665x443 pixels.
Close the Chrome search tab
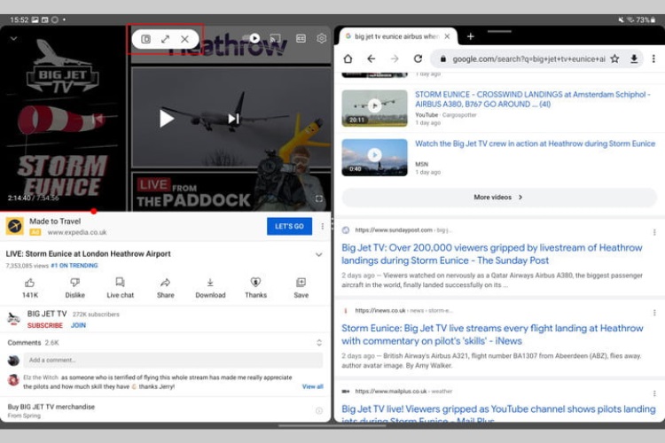coord(447,36)
